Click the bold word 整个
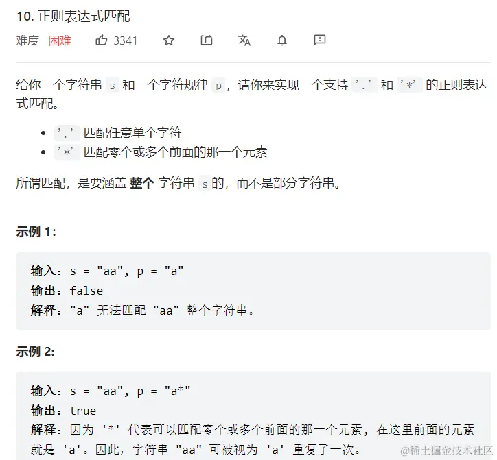This screenshot has height=460, width=497. 142,183
